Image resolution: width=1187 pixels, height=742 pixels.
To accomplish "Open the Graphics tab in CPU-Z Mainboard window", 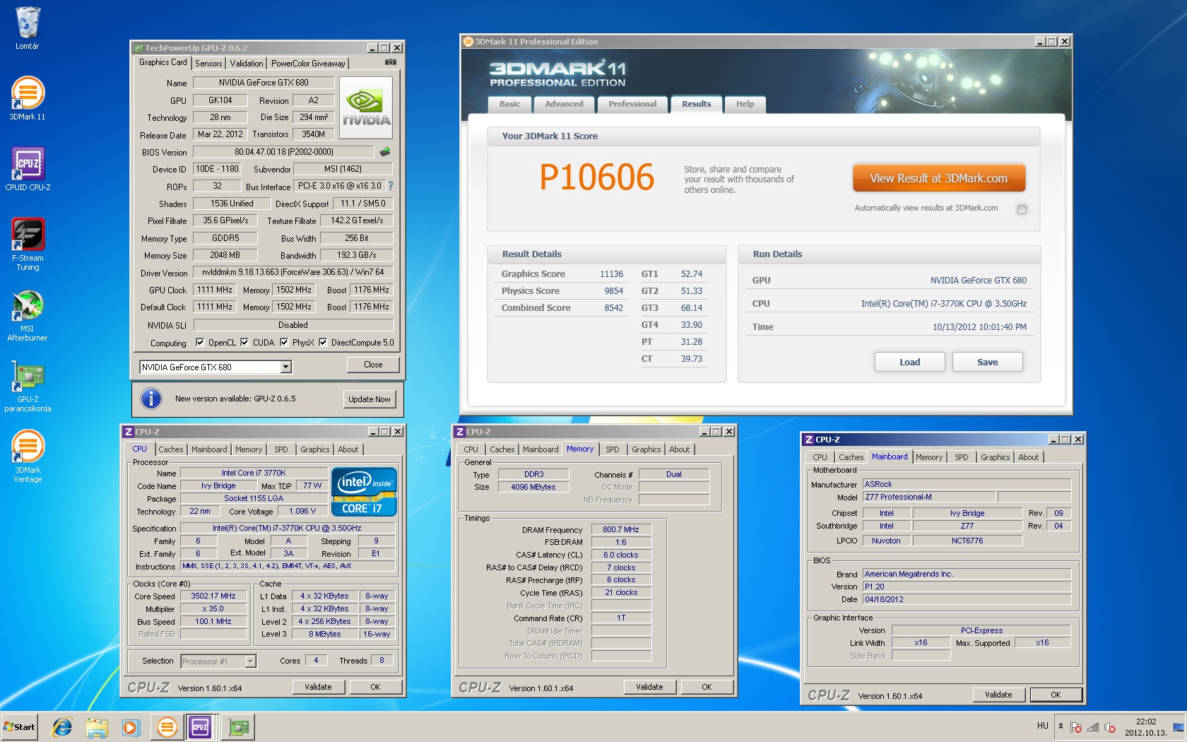I will 995,457.
